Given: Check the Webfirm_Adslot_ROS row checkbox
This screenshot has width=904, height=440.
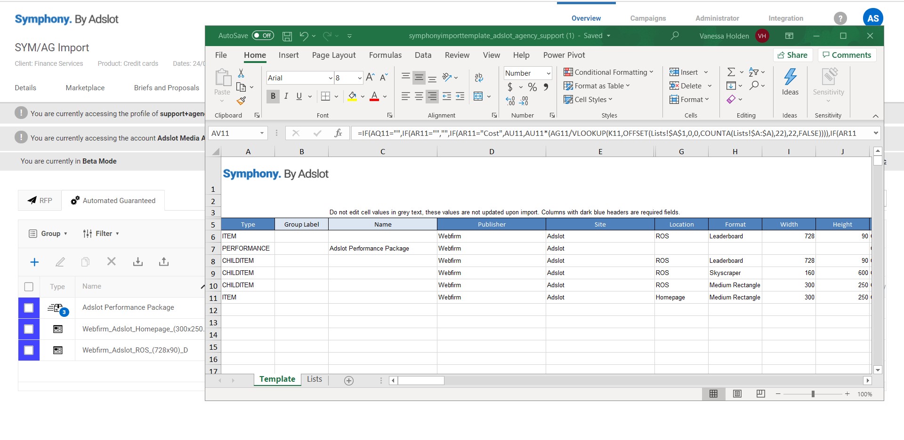Looking at the screenshot, I should (29, 350).
